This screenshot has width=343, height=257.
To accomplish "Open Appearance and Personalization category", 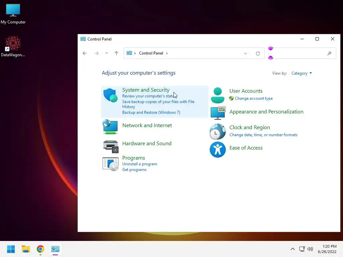I will pyautogui.click(x=266, y=112).
